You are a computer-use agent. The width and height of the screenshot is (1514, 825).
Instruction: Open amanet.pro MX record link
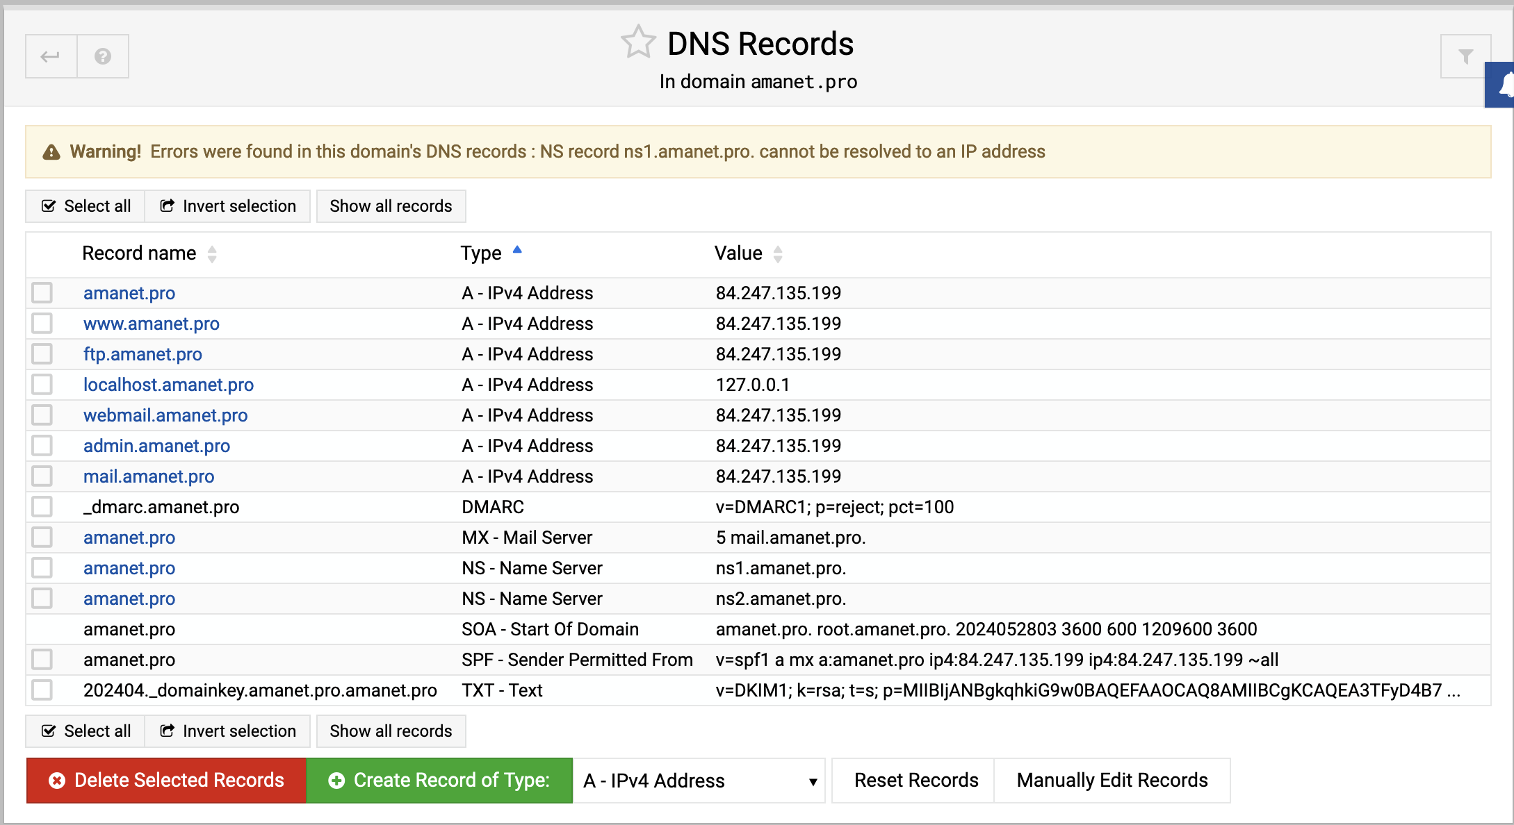(x=129, y=537)
